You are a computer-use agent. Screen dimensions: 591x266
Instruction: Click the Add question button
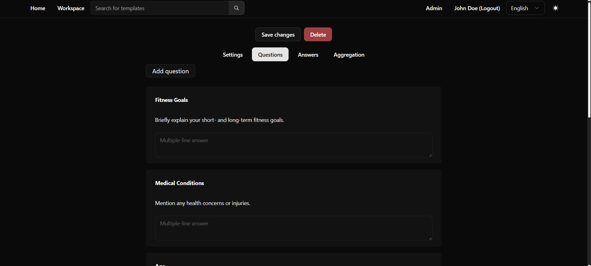tap(170, 71)
